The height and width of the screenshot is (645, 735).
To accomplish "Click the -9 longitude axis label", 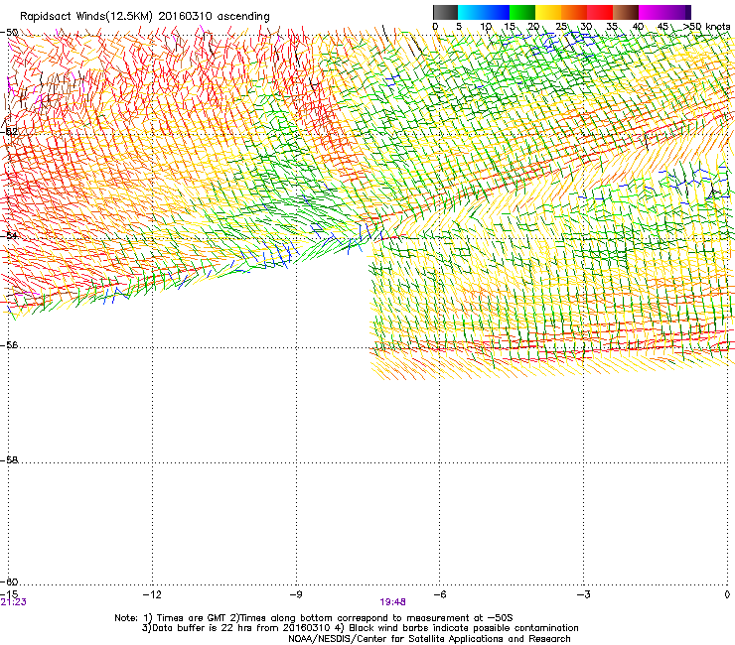I will [296, 594].
